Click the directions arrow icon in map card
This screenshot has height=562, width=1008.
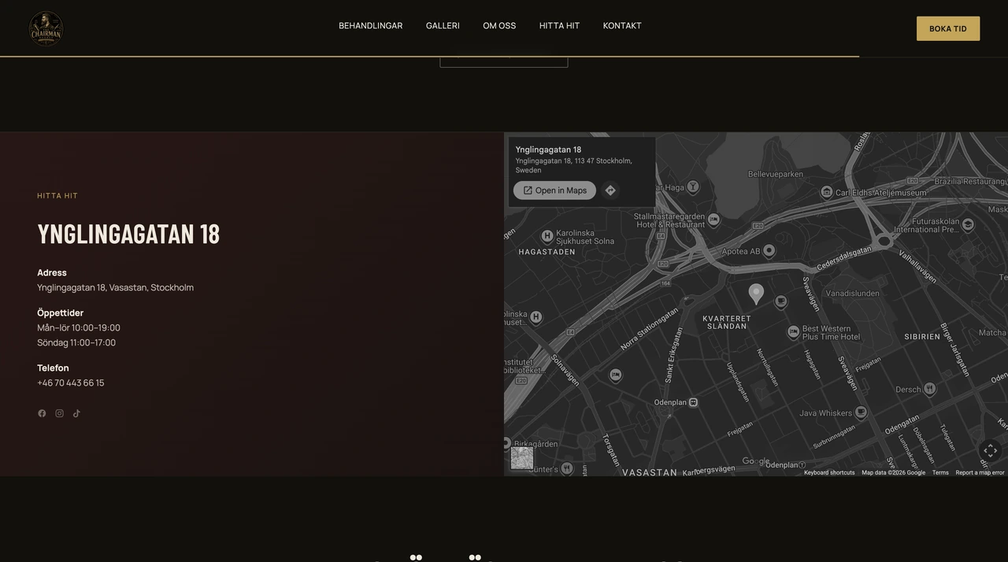610,190
